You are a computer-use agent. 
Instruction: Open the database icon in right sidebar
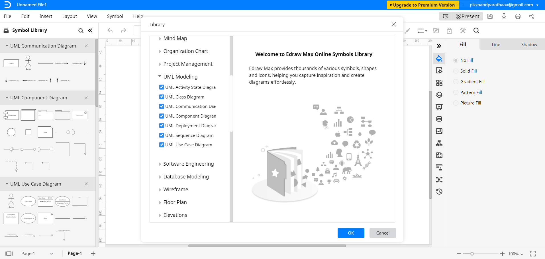tap(439, 119)
